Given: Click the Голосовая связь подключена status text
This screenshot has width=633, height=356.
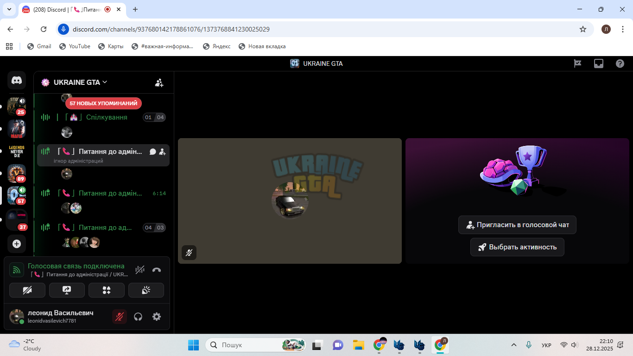Looking at the screenshot, I should pos(76,266).
